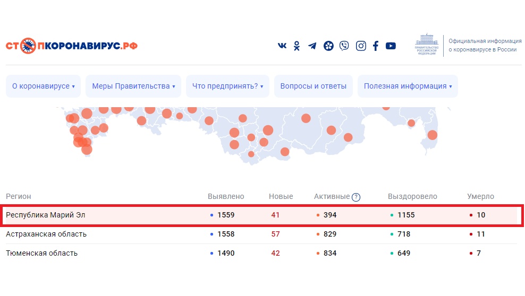525x296 pixels.
Task: Click the Instagram icon
Action: click(361, 46)
